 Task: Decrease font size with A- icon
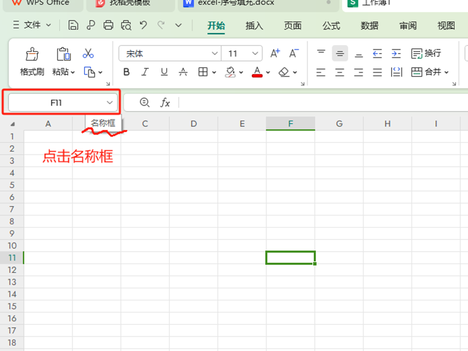pos(294,54)
